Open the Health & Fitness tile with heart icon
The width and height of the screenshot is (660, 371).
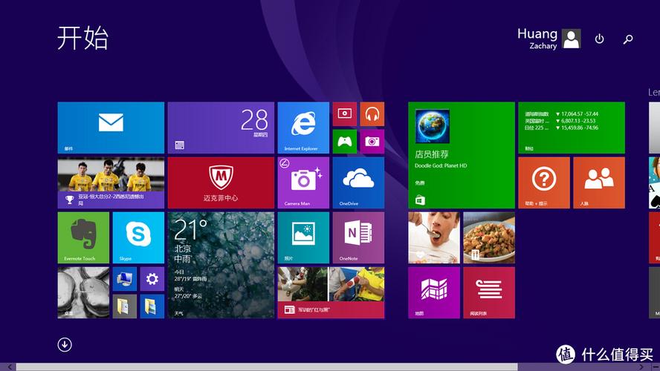pos(434,237)
